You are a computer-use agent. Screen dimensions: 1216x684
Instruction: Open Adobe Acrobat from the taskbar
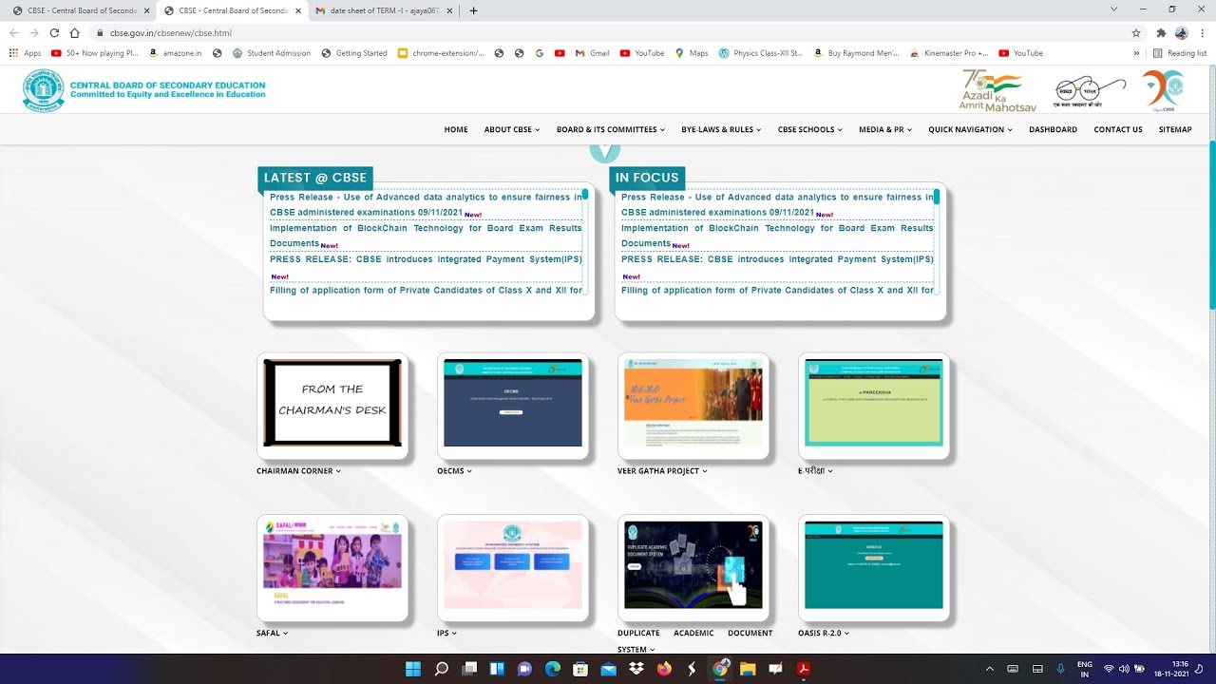coord(804,669)
